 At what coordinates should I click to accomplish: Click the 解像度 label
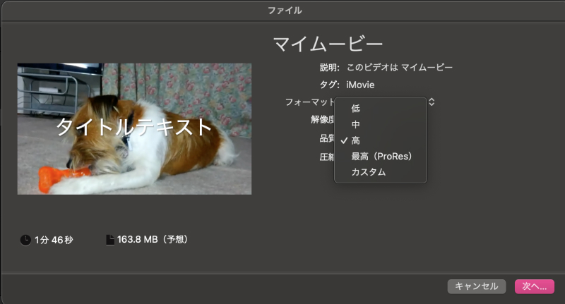pyautogui.click(x=322, y=119)
